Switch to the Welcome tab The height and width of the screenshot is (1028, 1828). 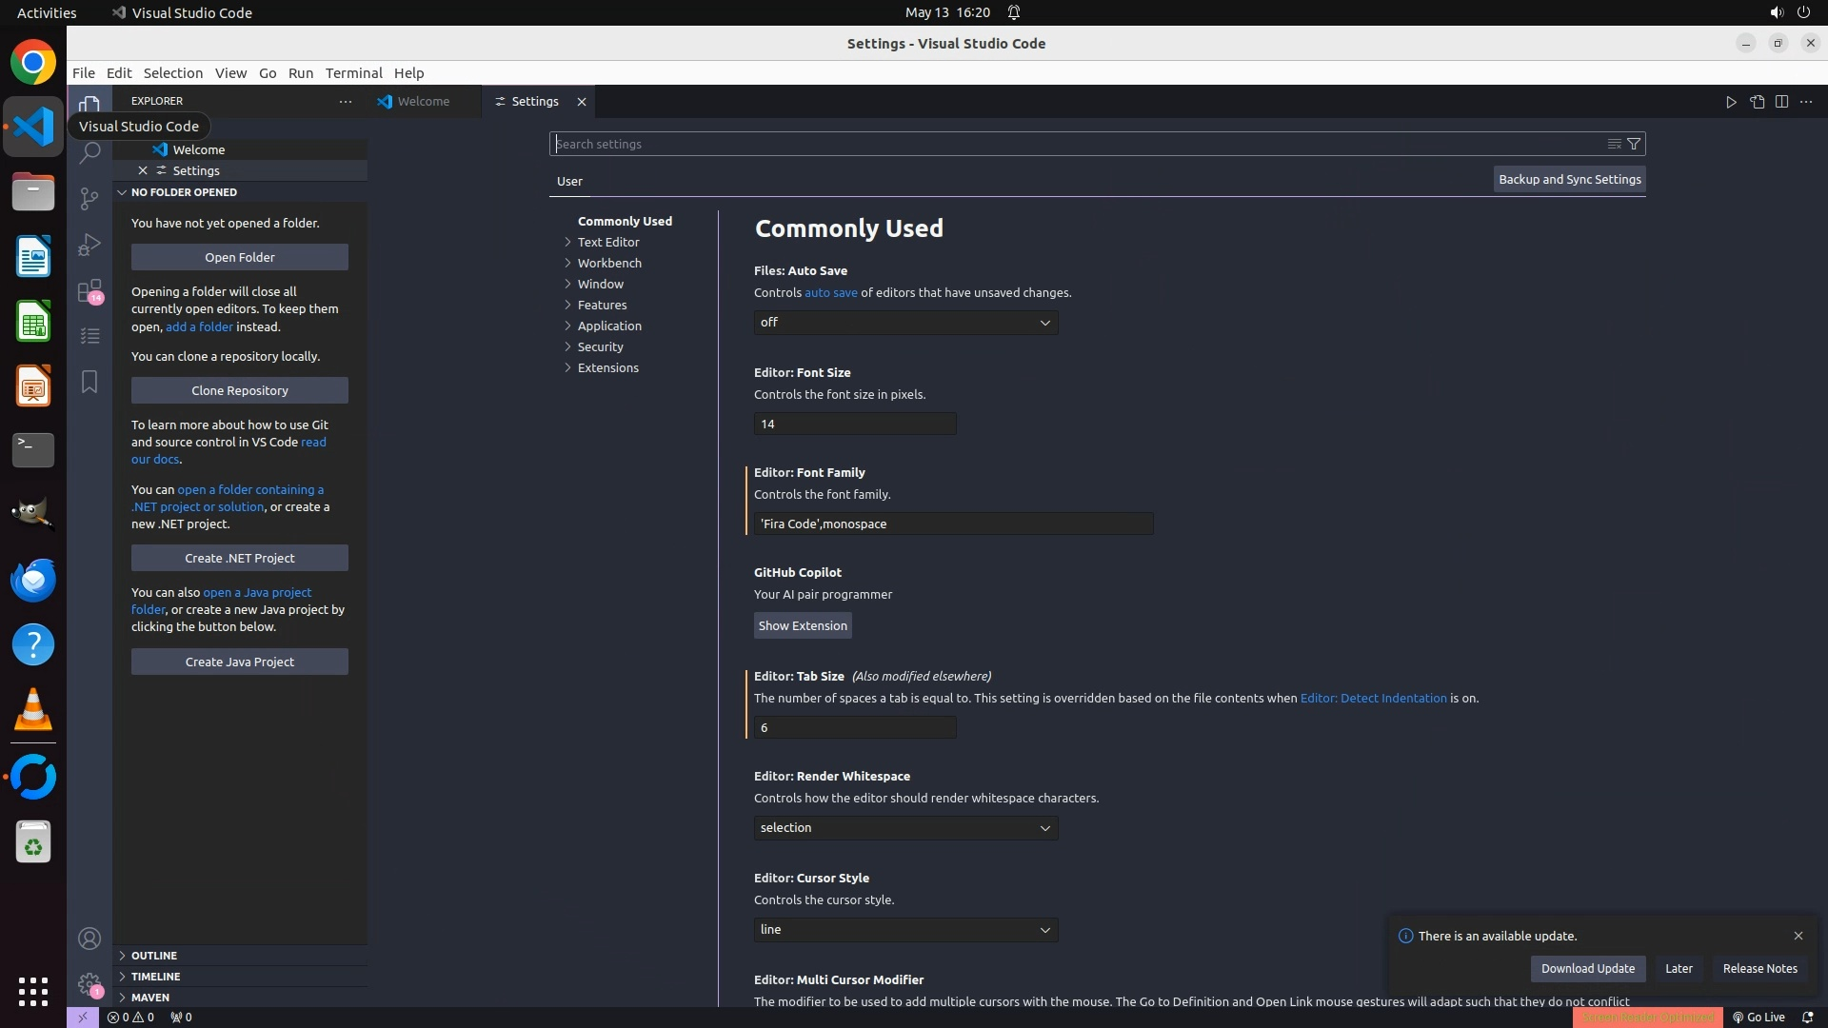click(x=423, y=102)
